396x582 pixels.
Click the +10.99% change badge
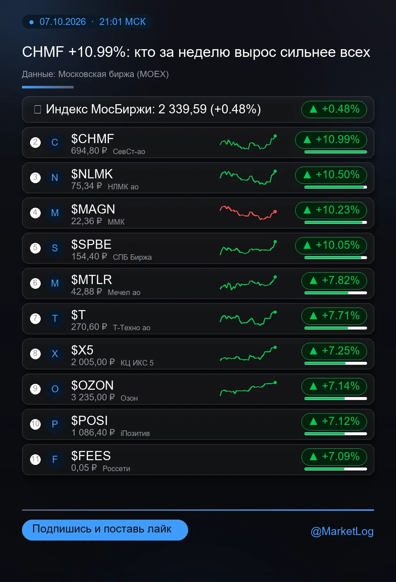coord(331,139)
